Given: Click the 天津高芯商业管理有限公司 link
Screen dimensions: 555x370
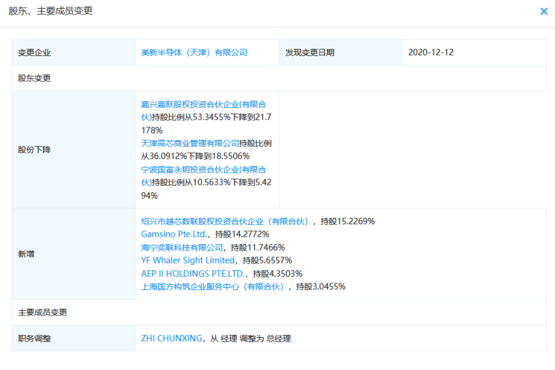Looking at the screenshot, I should (189, 143).
